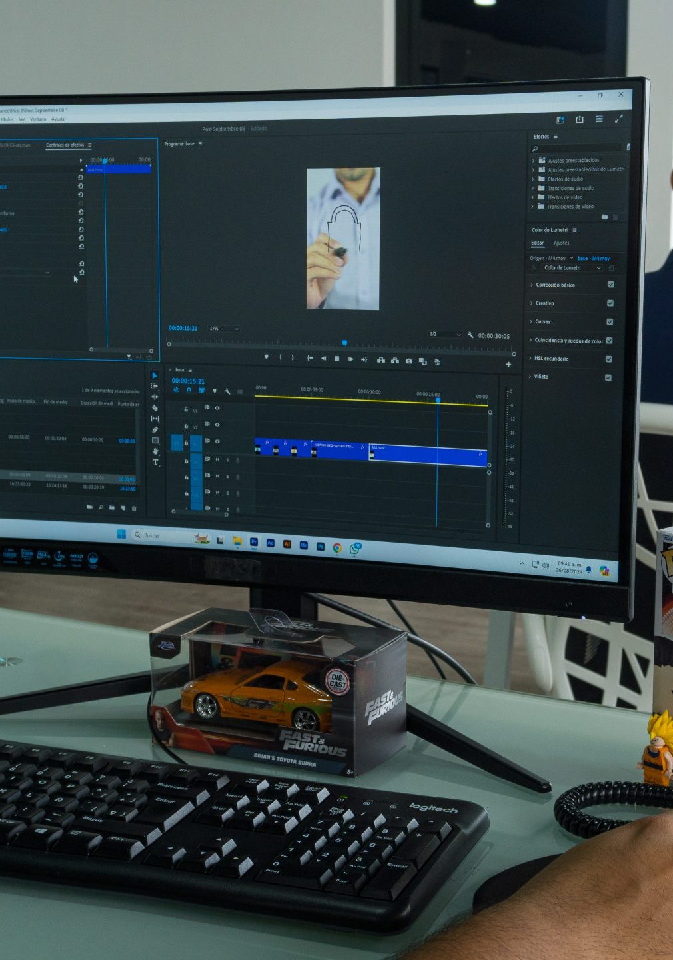Toggle V3 track eye visibility
Image resolution: width=673 pixels, height=960 pixels.
click(217, 407)
